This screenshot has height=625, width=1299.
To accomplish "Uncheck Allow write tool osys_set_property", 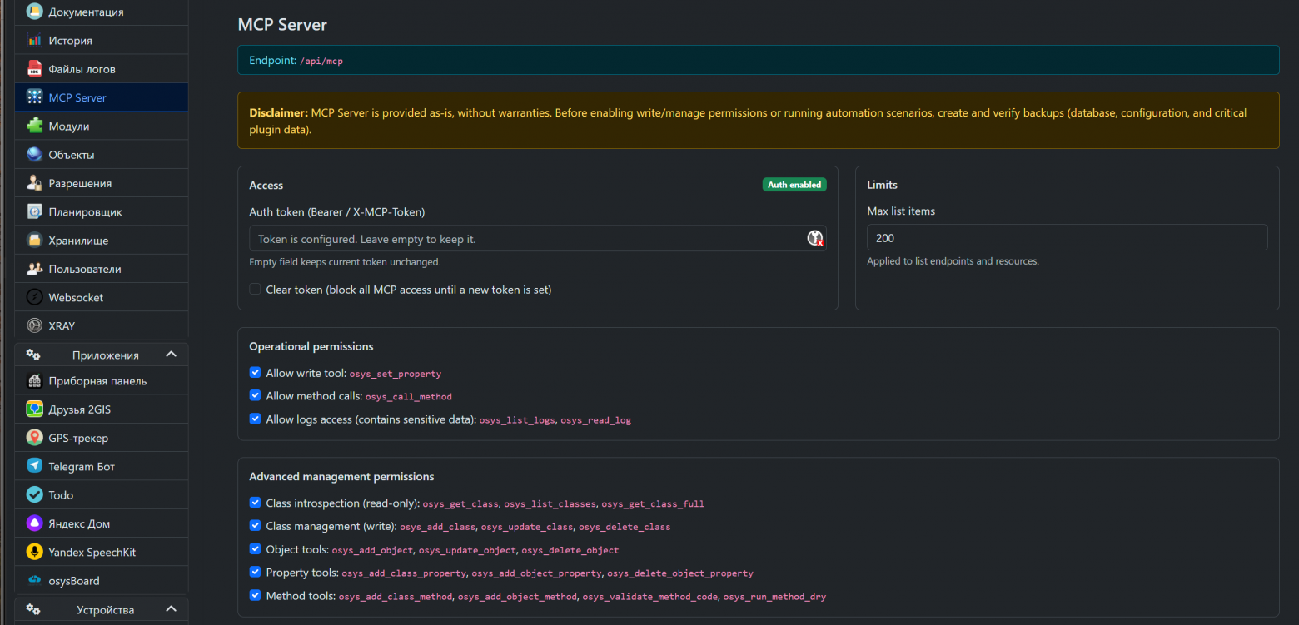I will (256, 373).
